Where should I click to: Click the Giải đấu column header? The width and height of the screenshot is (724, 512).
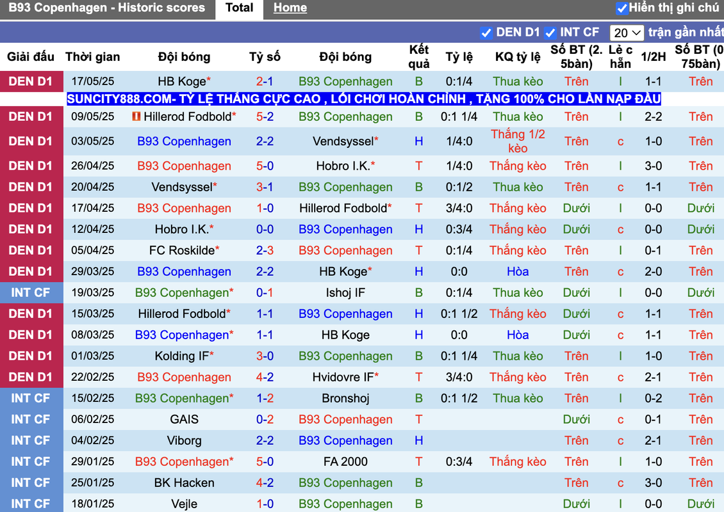pos(31,57)
